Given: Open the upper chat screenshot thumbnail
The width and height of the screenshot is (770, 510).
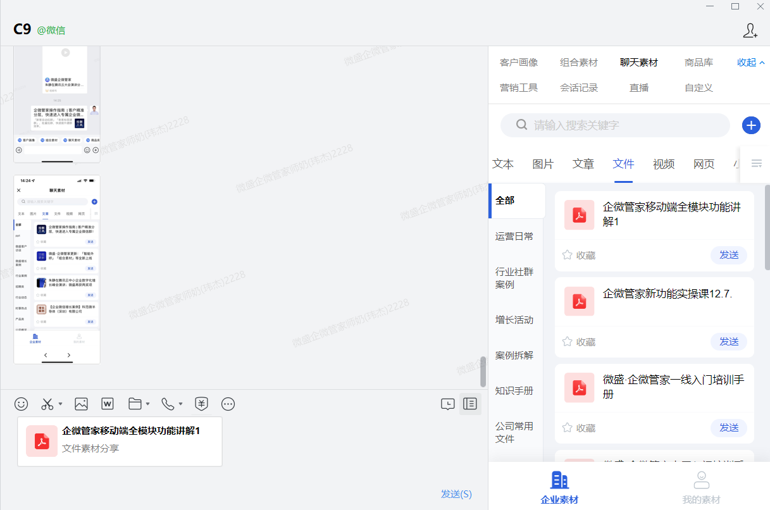Looking at the screenshot, I should pyautogui.click(x=57, y=104).
